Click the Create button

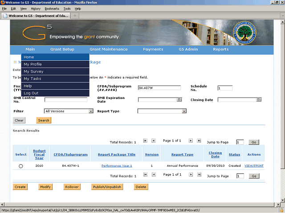coord(20,187)
